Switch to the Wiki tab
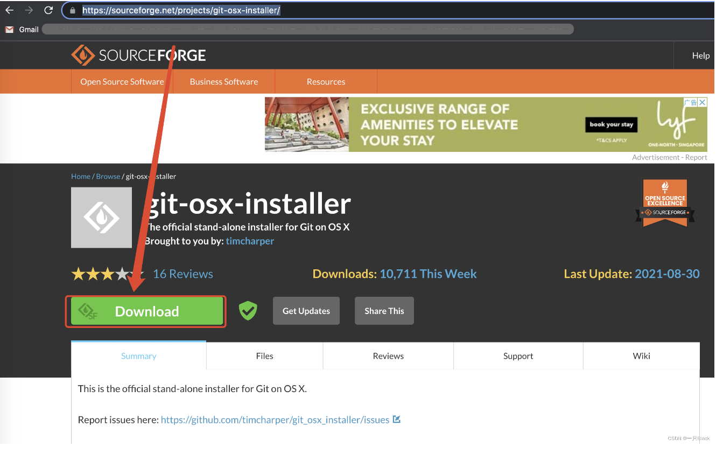The height and width of the screenshot is (460, 716). click(642, 356)
